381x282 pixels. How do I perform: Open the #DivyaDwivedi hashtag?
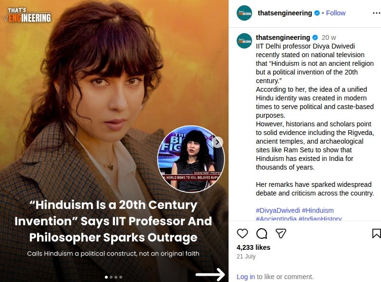coord(278,210)
